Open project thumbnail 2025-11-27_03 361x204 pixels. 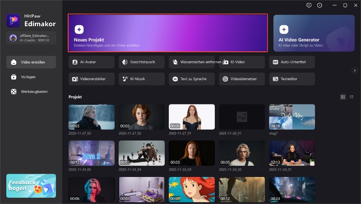[92, 117]
